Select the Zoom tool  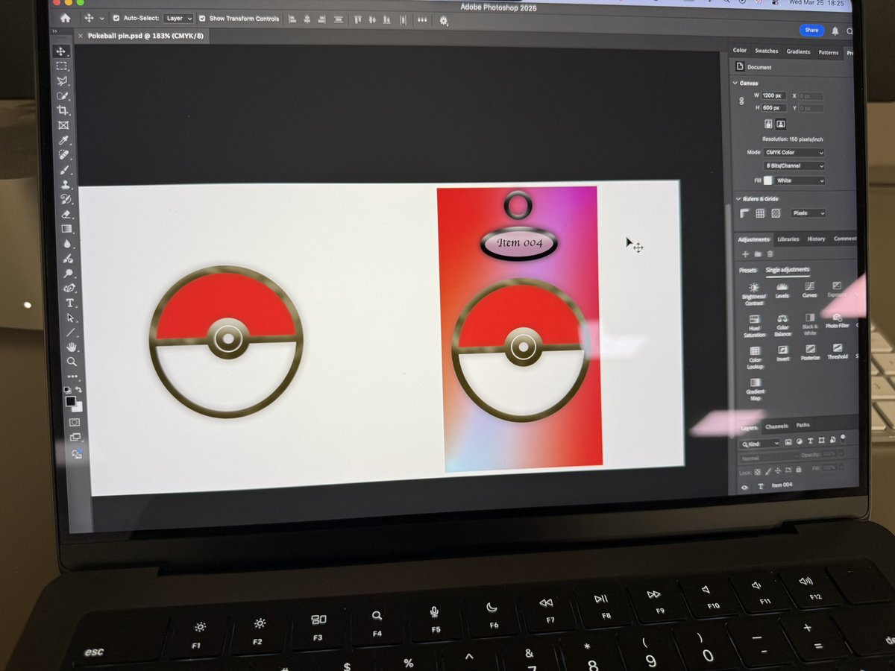[71, 362]
